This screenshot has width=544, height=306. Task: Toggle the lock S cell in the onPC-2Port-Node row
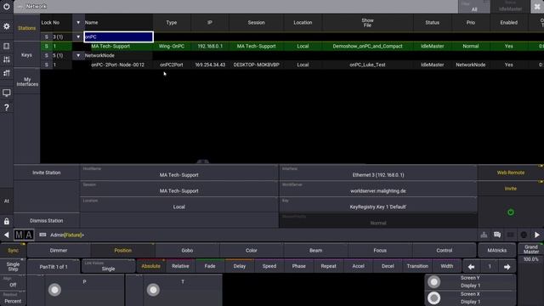[x=47, y=65]
